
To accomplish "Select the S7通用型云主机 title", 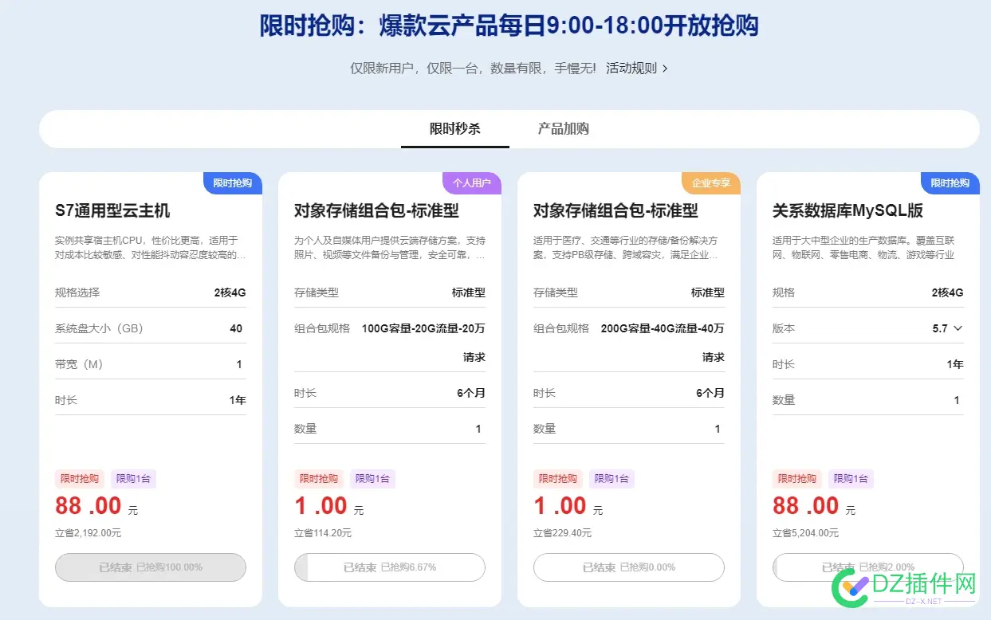I will 112,211.
